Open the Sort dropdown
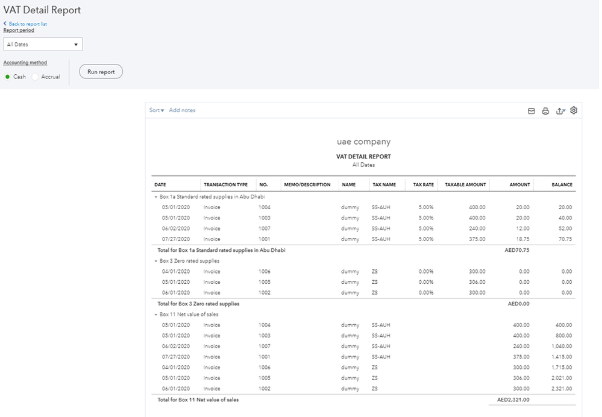The height and width of the screenshot is (417, 602). pyautogui.click(x=157, y=110)
